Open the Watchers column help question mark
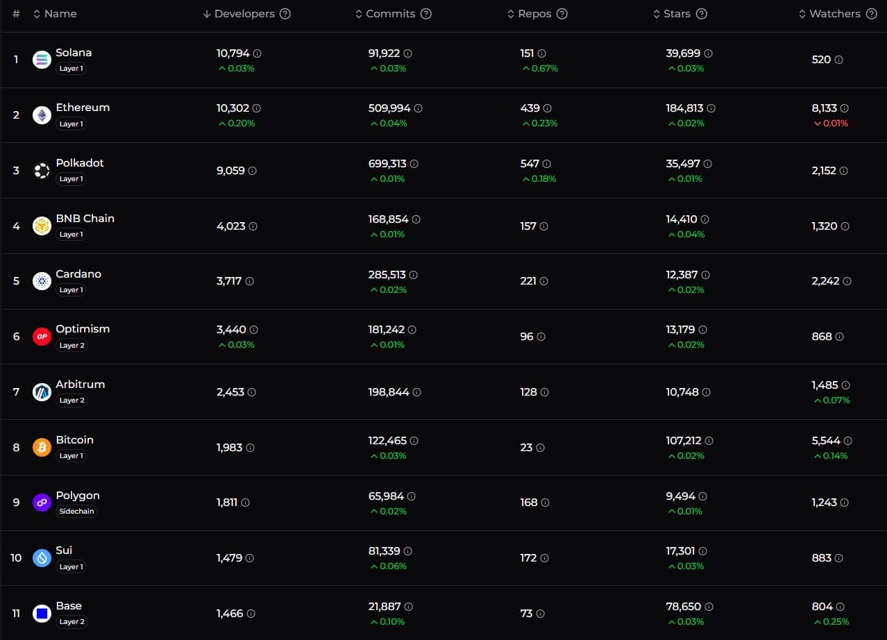The height and width of the screenshot is (640, 887). [x=871, y=14]
